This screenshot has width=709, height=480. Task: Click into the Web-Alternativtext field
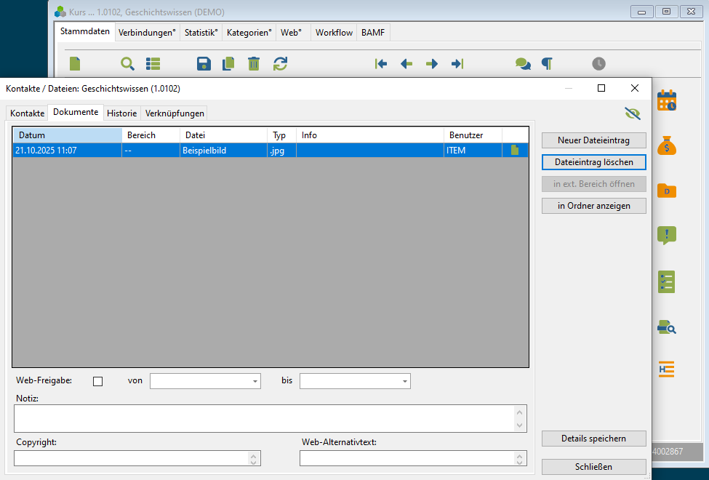click(x=413, y=458)
